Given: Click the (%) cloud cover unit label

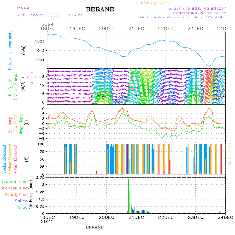Looking at the screenshot, I should tap(26, 159).
